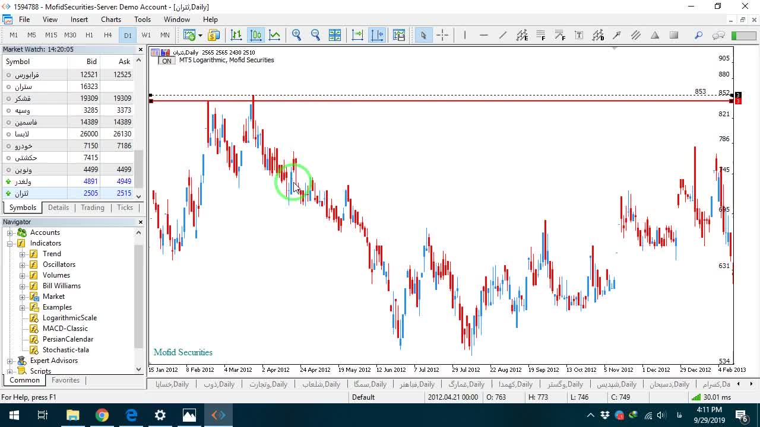Open the search magnifier in toolbar
The width and height of the screenshot is (760, 427).
click(699, 35)
